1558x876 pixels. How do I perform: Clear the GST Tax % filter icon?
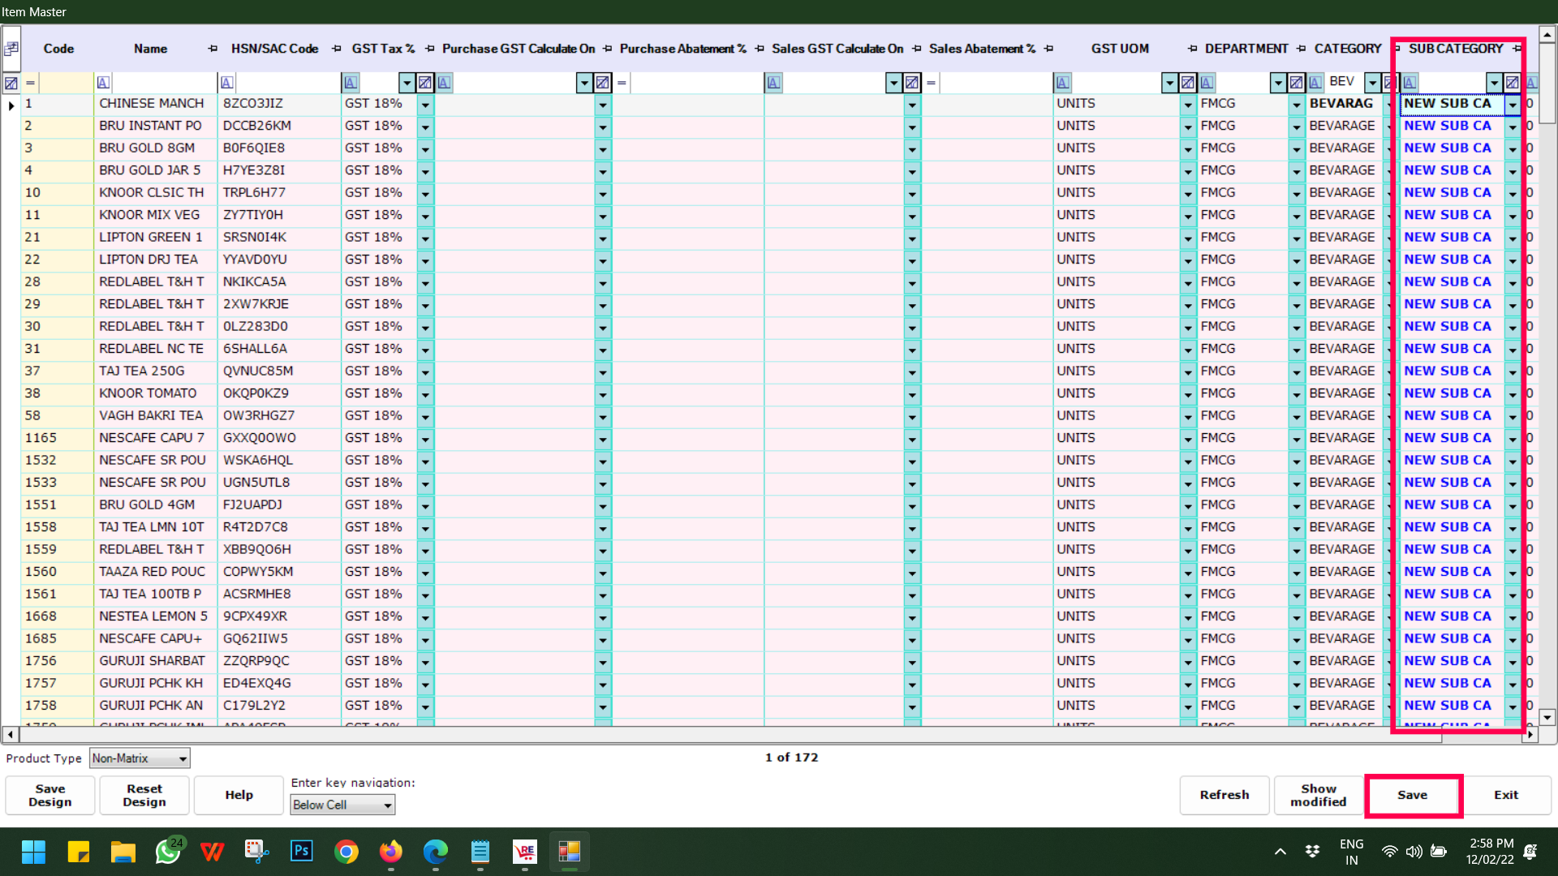(424, 83)
